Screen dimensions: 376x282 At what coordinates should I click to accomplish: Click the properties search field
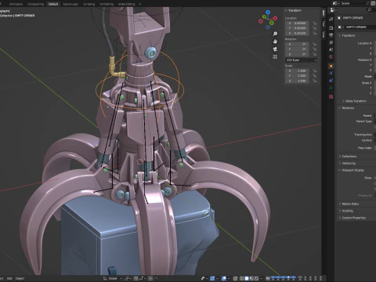coord(371,10)
